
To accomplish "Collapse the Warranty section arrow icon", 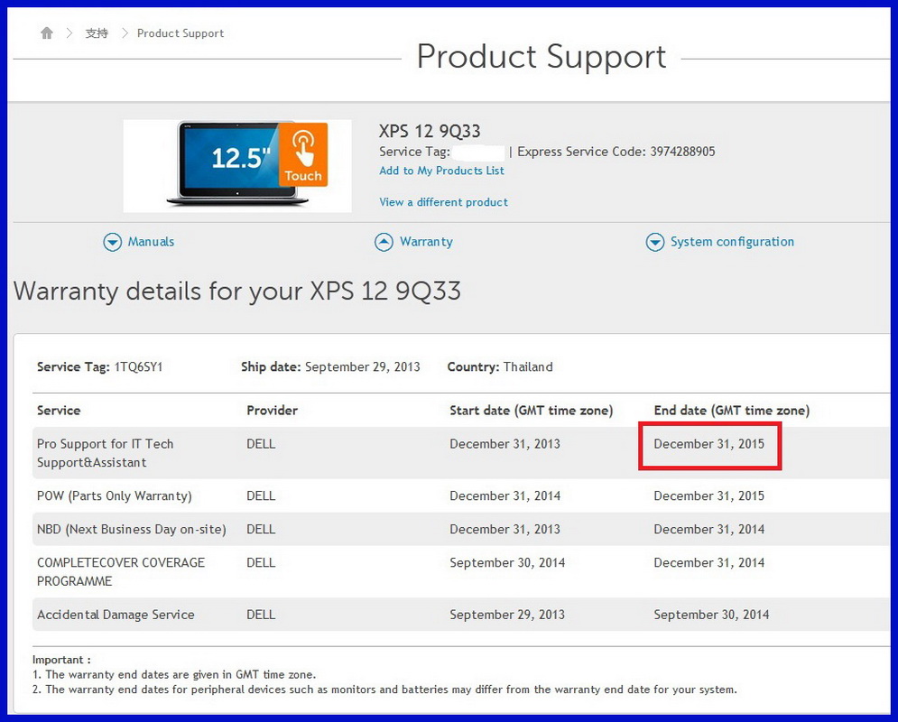I will pos(384,242).
